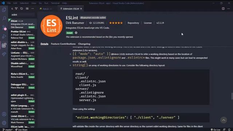Click the details page vertical scrollbar thumb
Image resolution: width=233 pixels, height=131 pixels.
232,96
